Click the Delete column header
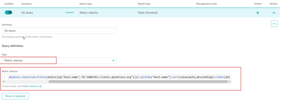The width and height of the screenshot is (281, 103). click(x=258, y=4)
